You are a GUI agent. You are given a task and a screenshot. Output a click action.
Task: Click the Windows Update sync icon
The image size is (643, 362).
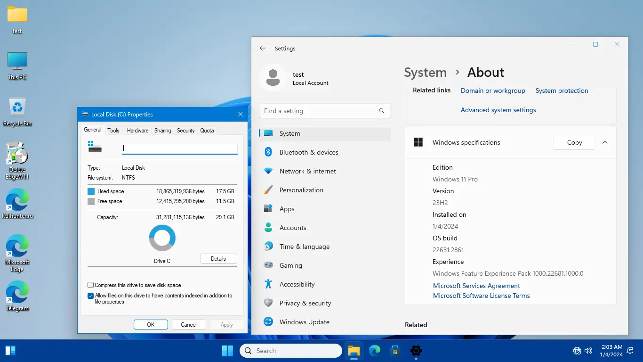pos(268,322)
